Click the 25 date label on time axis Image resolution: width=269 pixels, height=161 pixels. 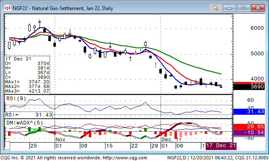(x=34, y=146)
